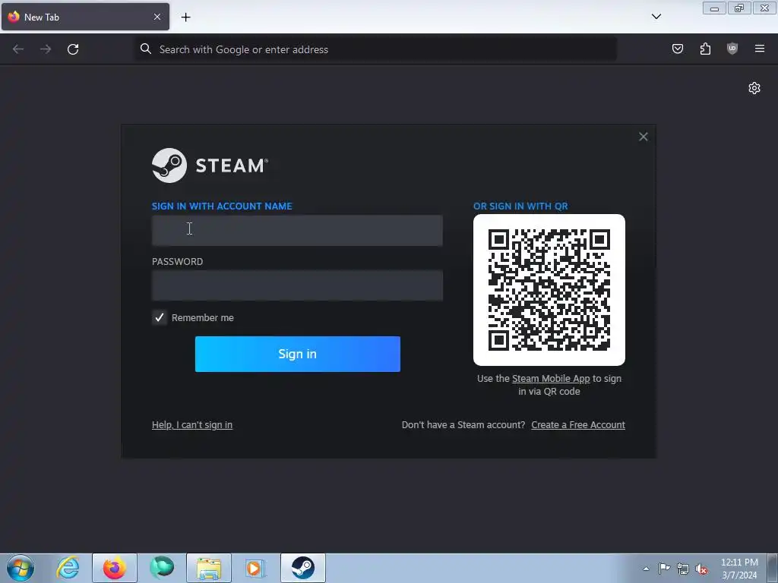Open the file explorer taskbar icon

[x=209, y=568]
